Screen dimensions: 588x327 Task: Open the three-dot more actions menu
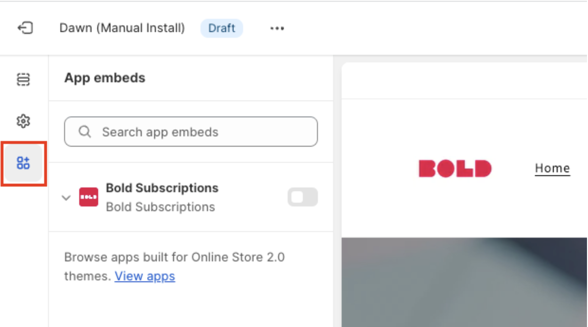[277, 28]
